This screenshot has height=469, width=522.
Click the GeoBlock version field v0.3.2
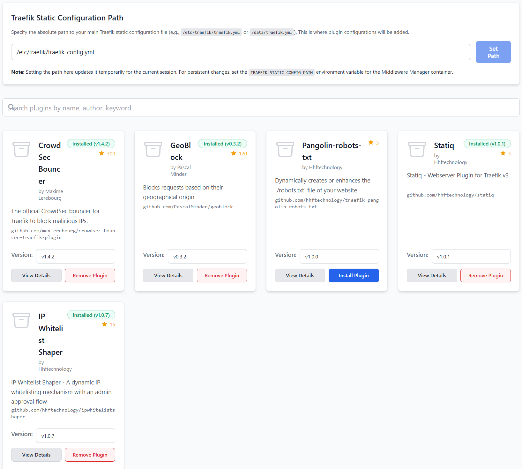pos(207,257)
